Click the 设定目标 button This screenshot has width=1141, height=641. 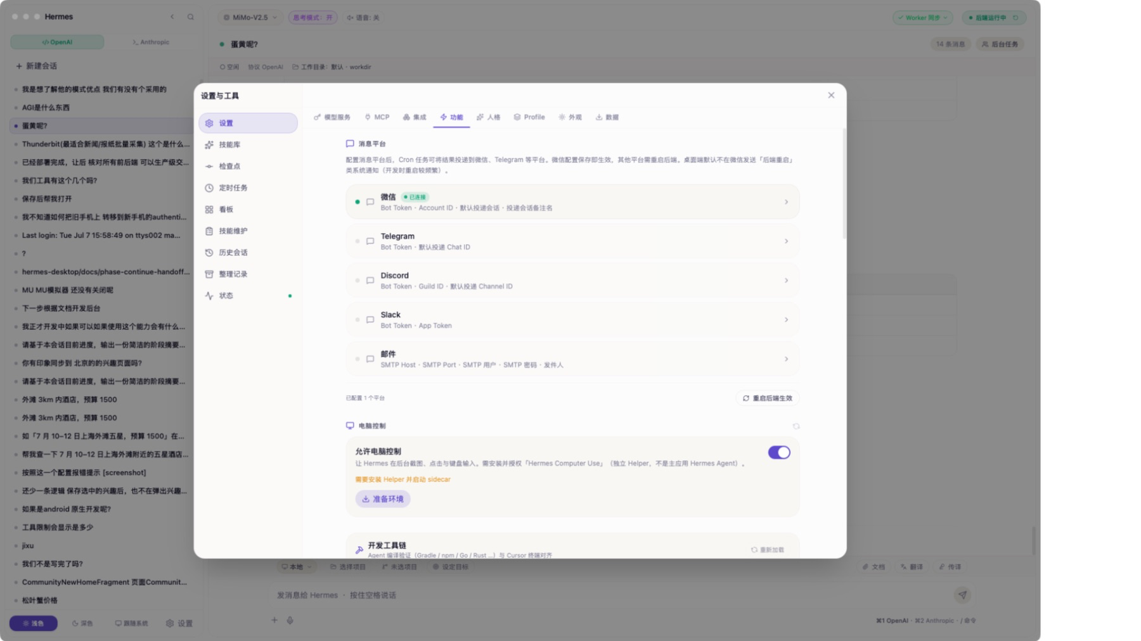451,567
